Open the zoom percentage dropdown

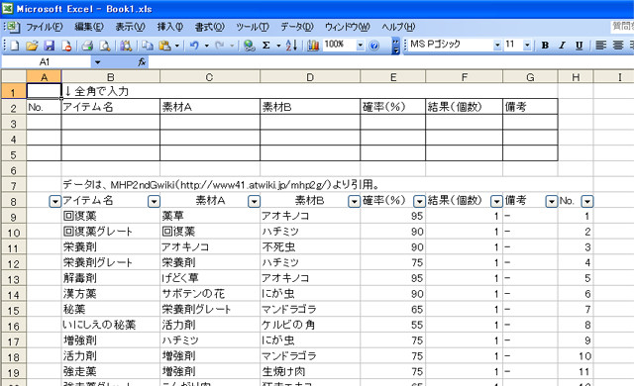pyautogui.click(x=361, y=46)
